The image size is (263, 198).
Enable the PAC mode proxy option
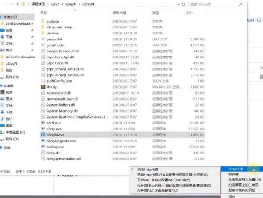[164, 180]
